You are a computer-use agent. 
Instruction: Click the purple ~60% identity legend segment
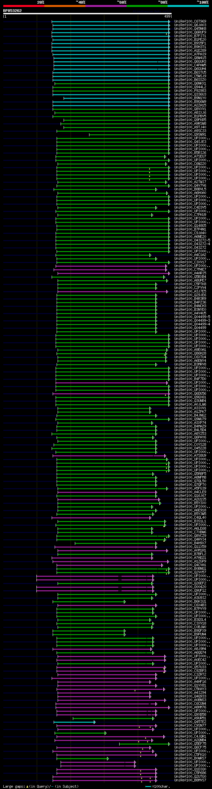[x=106, y=6]
